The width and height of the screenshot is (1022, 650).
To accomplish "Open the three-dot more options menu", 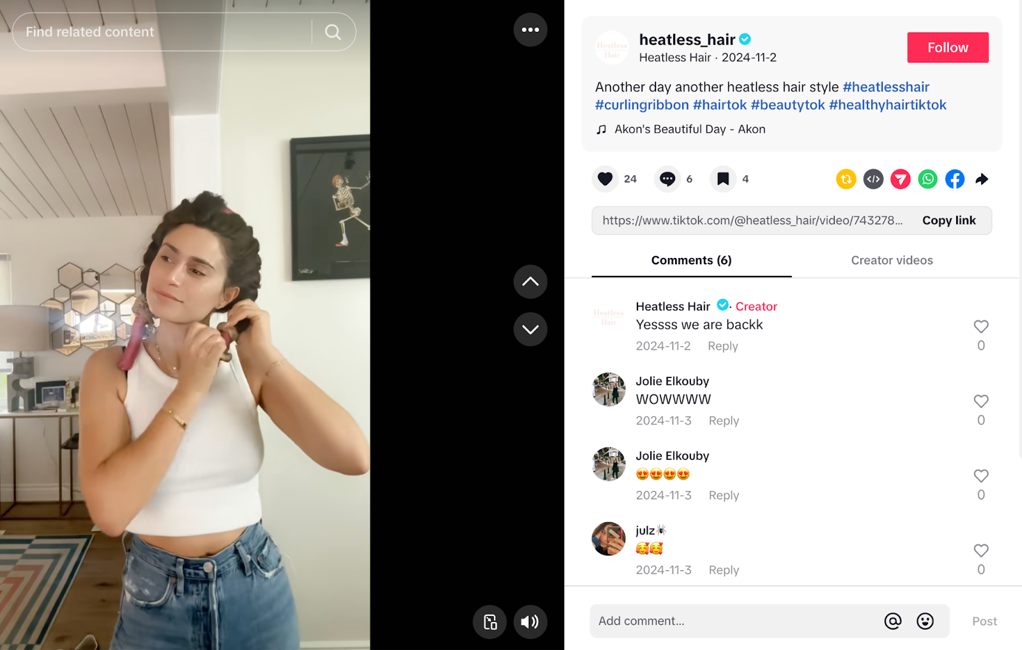I will point(530,30).
